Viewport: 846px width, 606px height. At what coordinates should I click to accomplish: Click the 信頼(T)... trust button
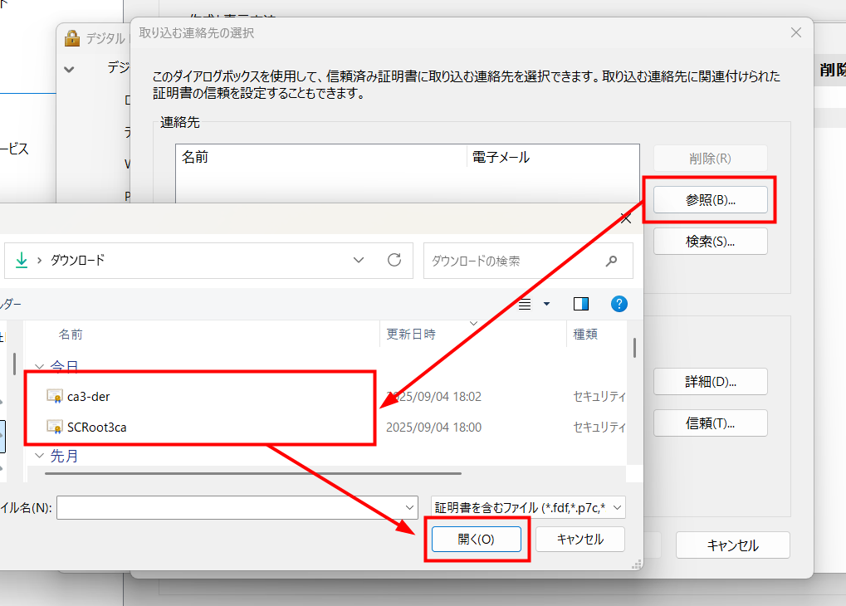pos(710,423)
